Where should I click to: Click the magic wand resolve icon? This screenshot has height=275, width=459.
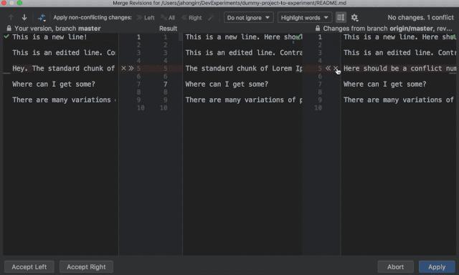(210, 17)
